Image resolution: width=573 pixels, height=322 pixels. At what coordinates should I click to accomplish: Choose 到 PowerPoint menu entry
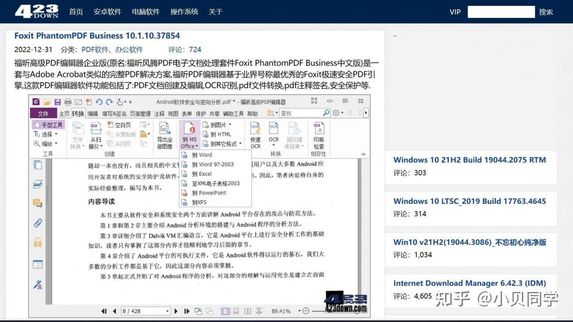click(215, 193)
